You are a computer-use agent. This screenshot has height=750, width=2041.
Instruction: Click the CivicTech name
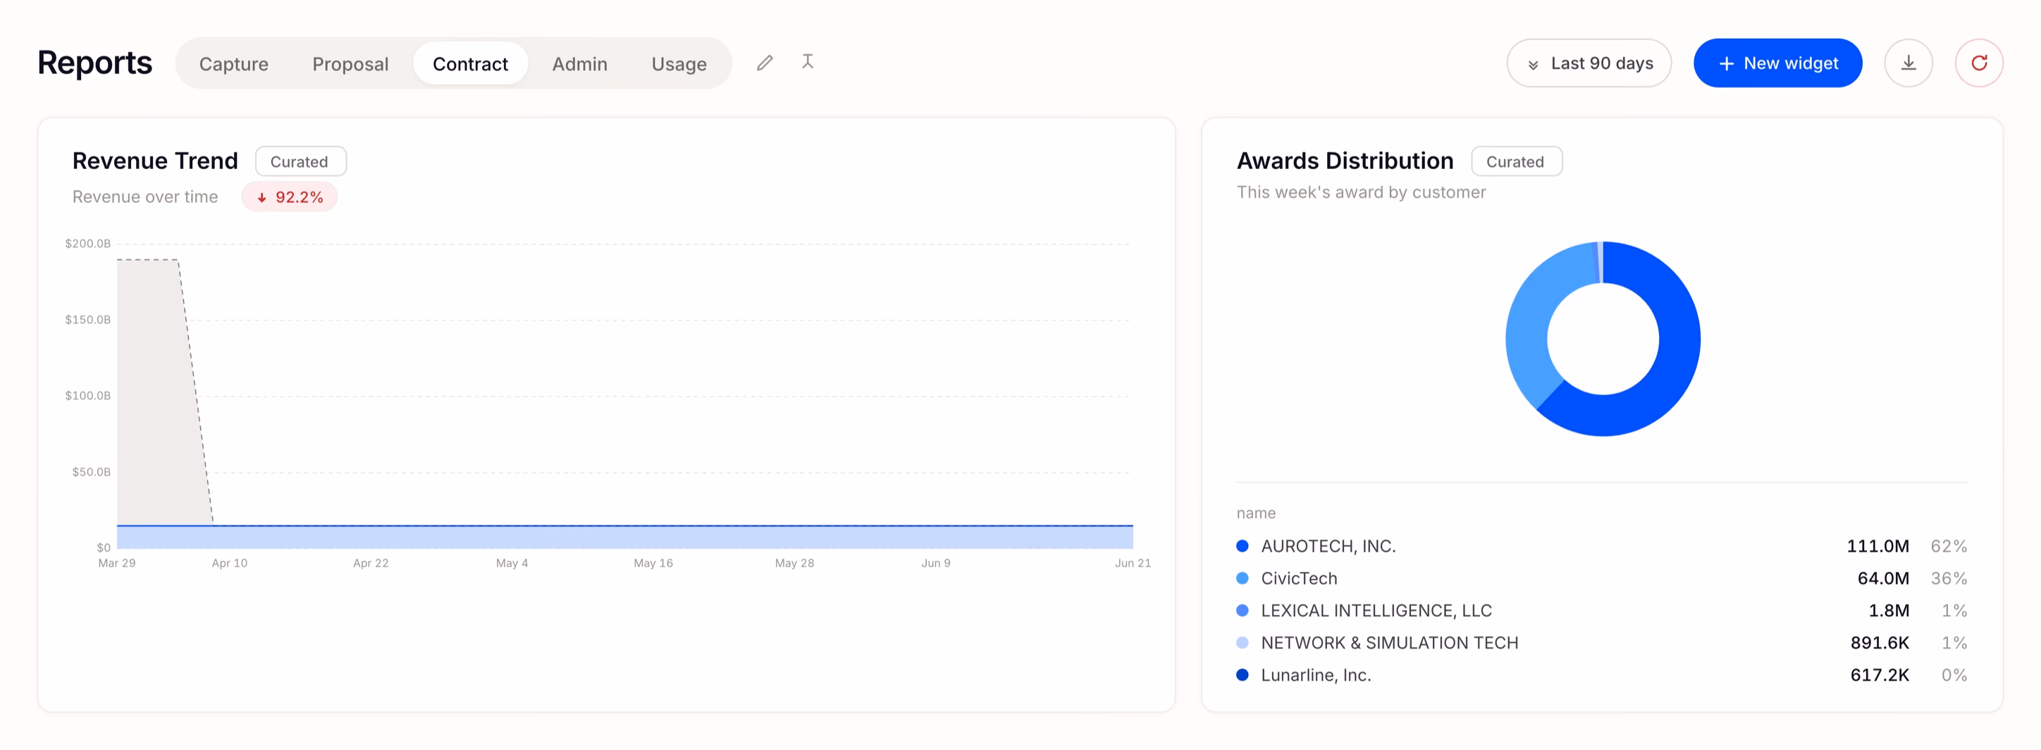(1299, 578)
